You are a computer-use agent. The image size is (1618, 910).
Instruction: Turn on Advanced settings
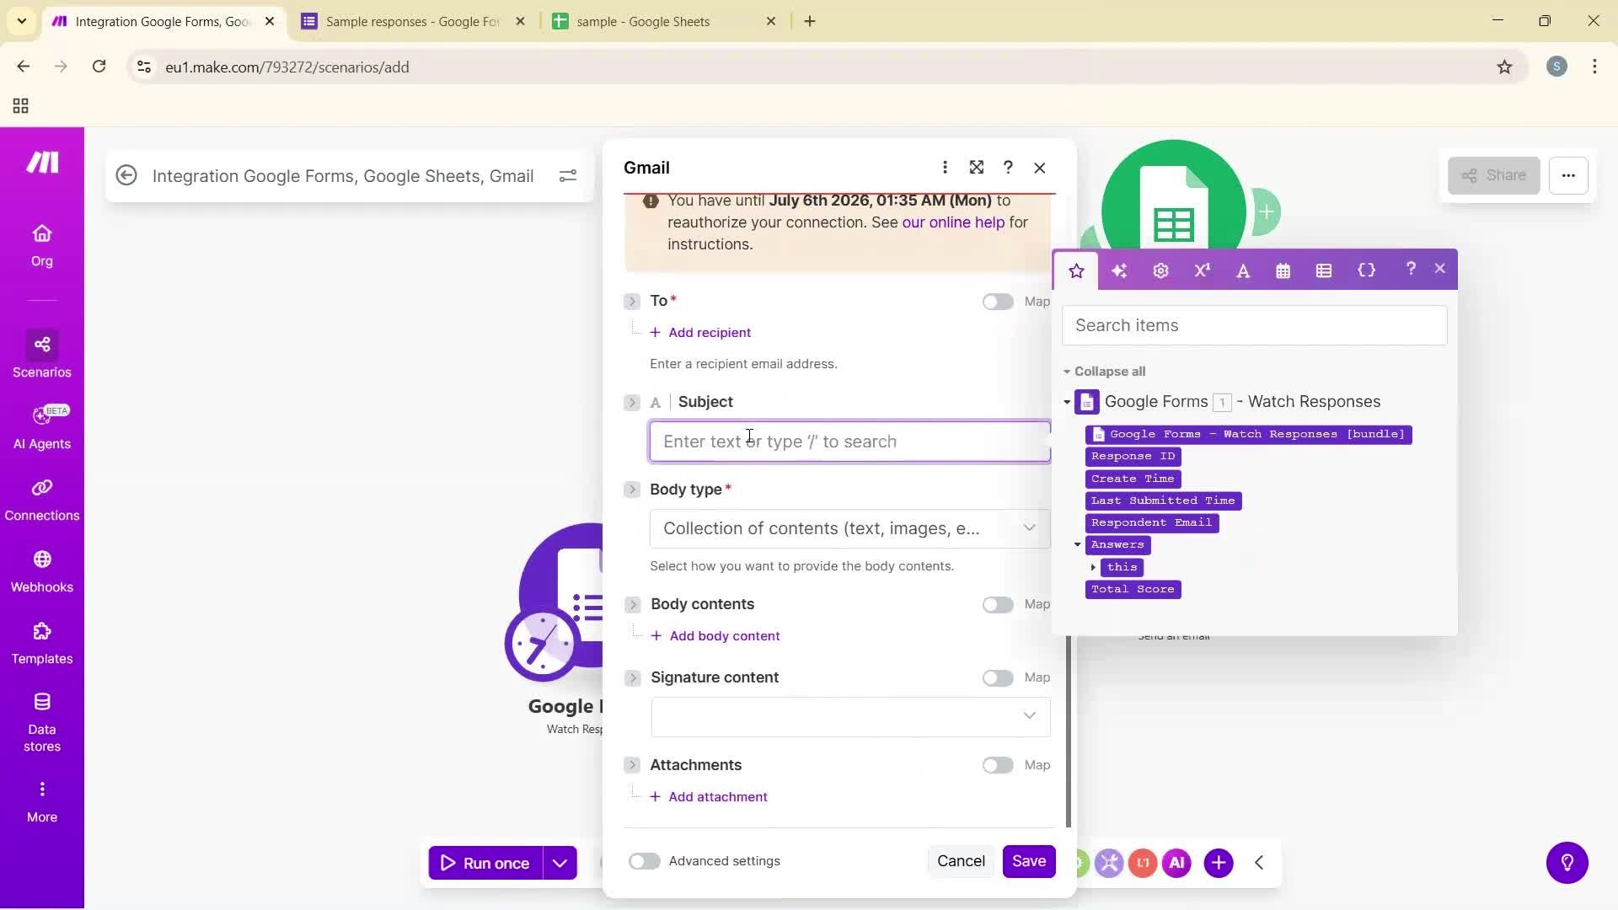(x=644, y=861)
